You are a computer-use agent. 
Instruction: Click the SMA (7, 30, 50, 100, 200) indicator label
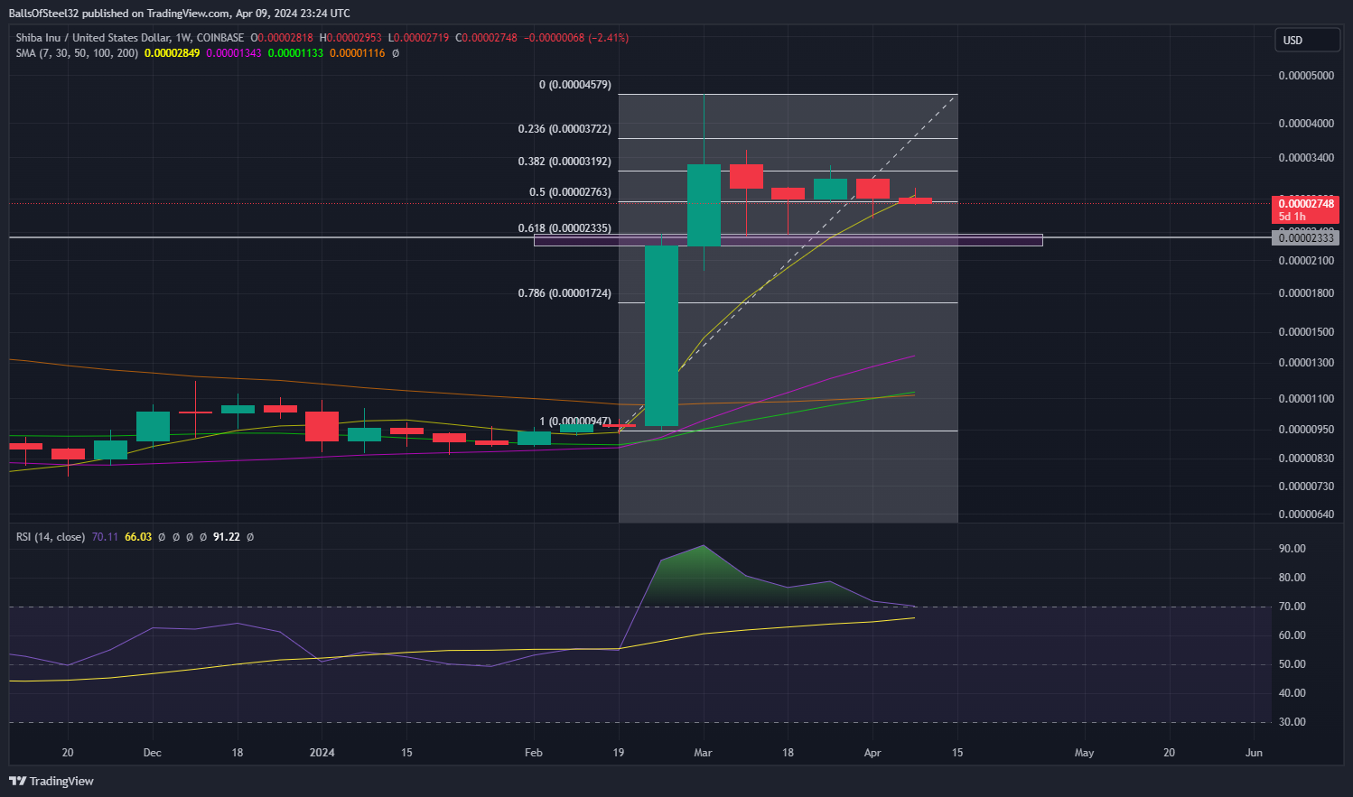77,53
